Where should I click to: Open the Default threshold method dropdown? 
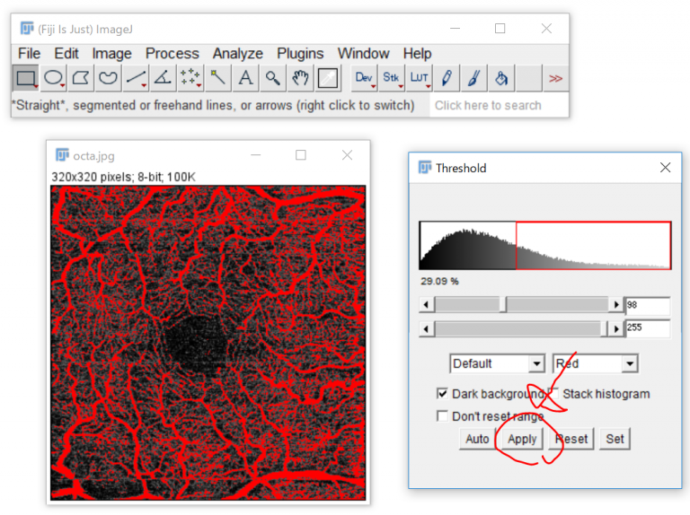(x=497, y=363)
